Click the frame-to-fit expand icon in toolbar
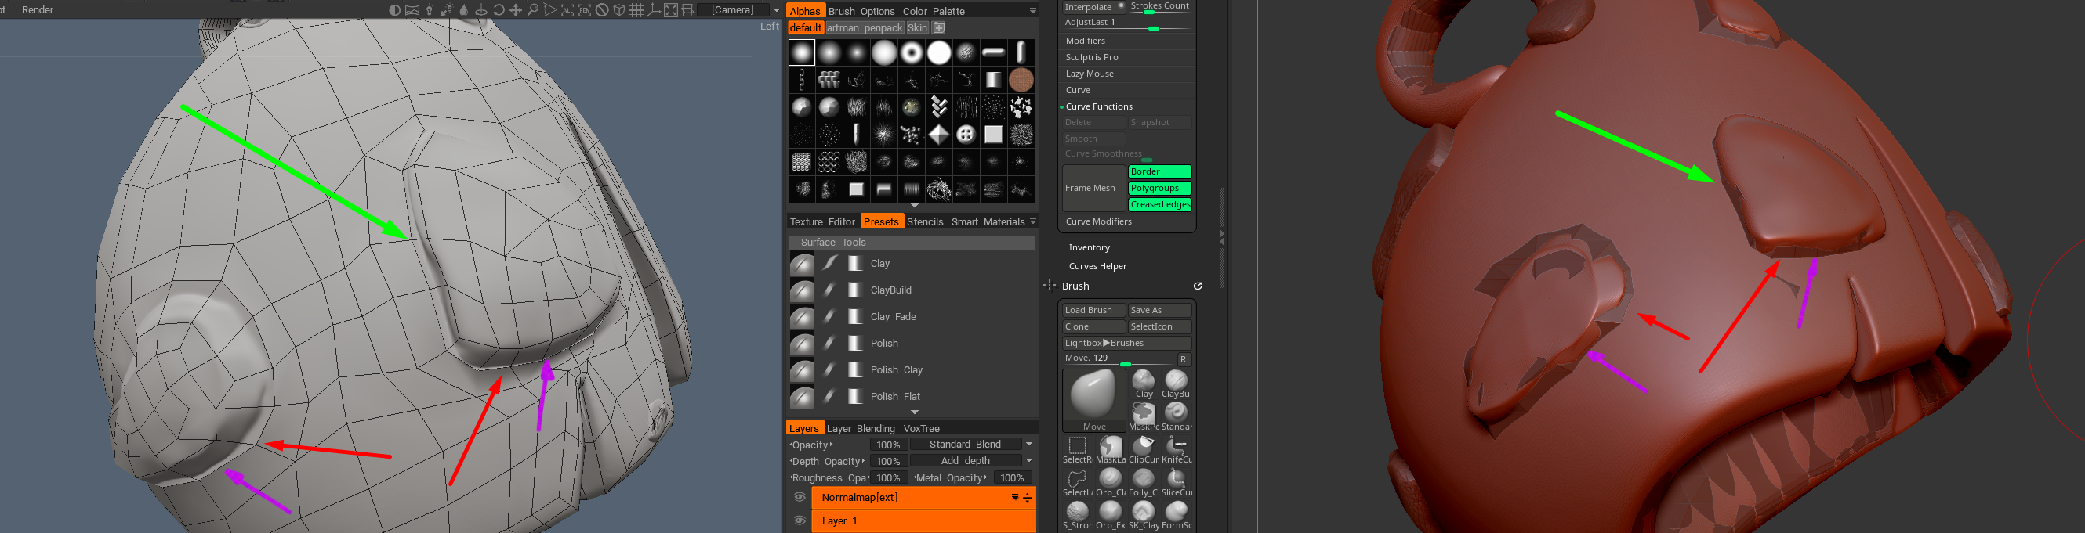Image resolution: width=2085 pixels, height=533 pixels. tap(671, 10)
